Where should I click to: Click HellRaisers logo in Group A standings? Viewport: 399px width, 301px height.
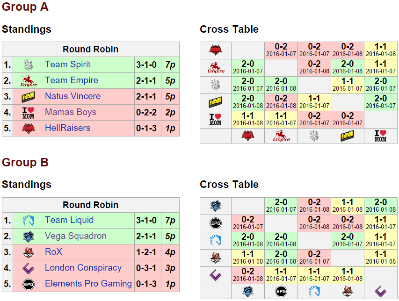[29, 128]
